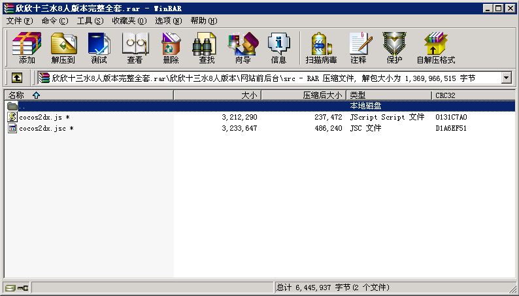Viewport: 519px width, 296px height.
Task: Run the 测试 (Test) archive tool
Action: pyautogui.click(x=99, y=48)
